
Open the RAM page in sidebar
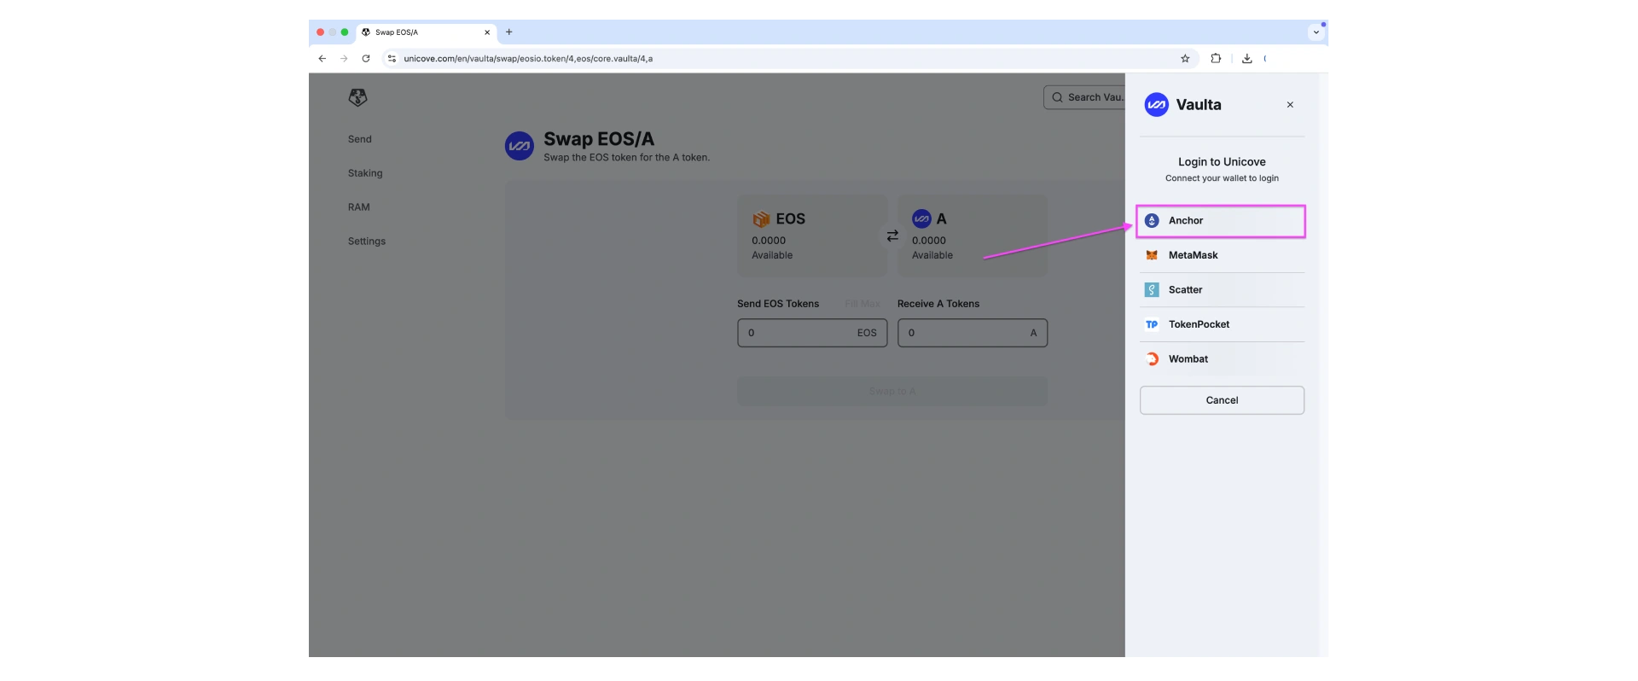click(359, 207)
